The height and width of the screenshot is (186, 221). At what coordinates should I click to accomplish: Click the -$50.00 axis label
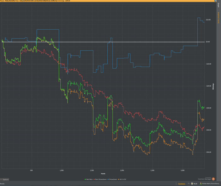(x=208, y=152)
